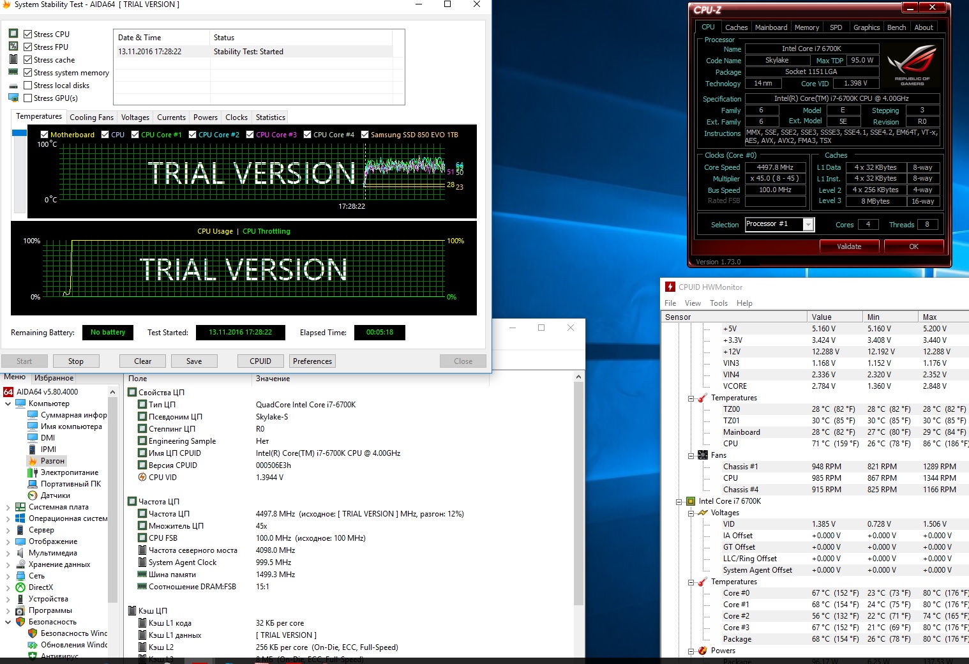Toggle the Stress cache checkbox

[x=27, y=60]
